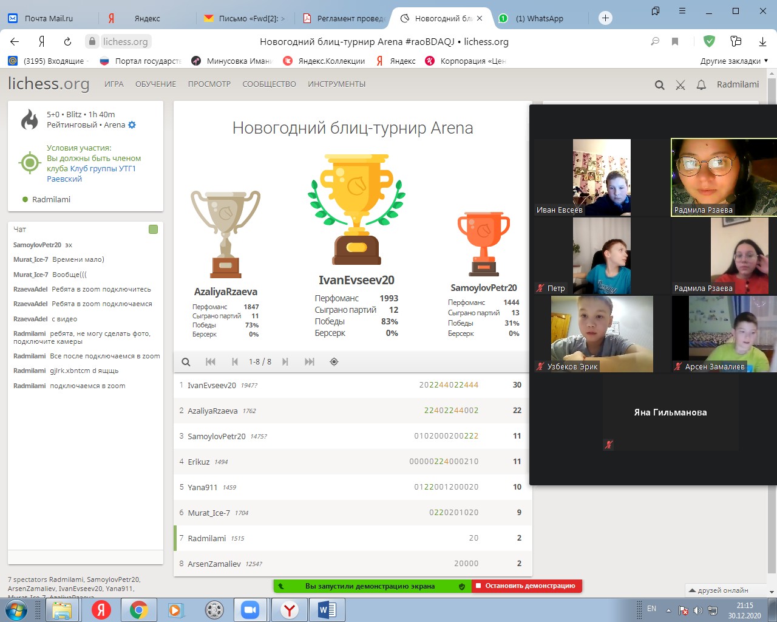Bookmark this page in address bar

(x=675, y=41)
